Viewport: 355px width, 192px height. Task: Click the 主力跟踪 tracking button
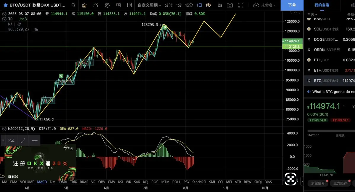pos(340,183)
